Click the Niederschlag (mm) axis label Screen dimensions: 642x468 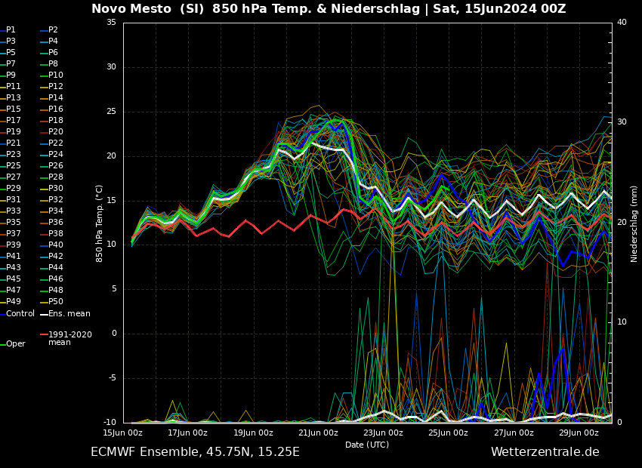pos(634,223)
